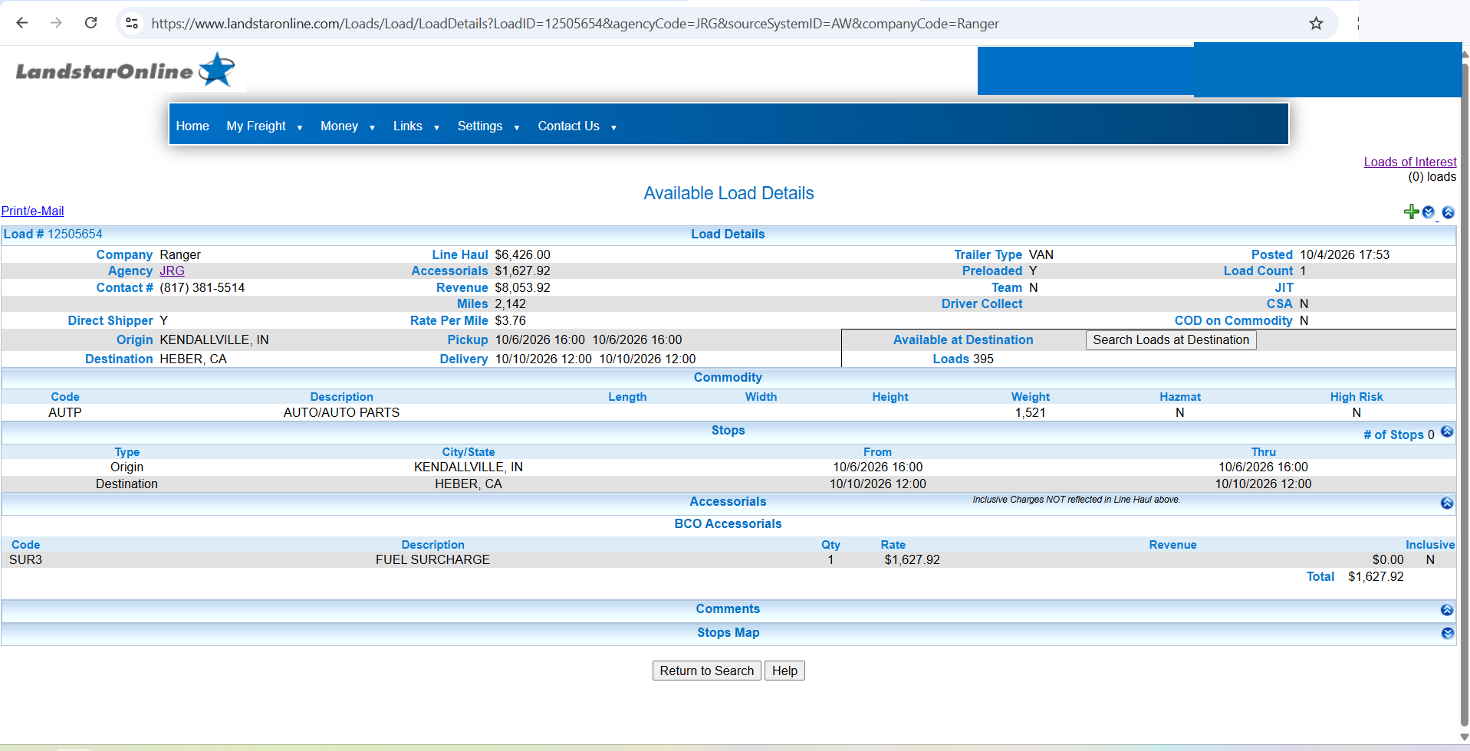Bookmark this page with star icon
The height and width of the screenshot is (751, 1470).
[1316, 23]
